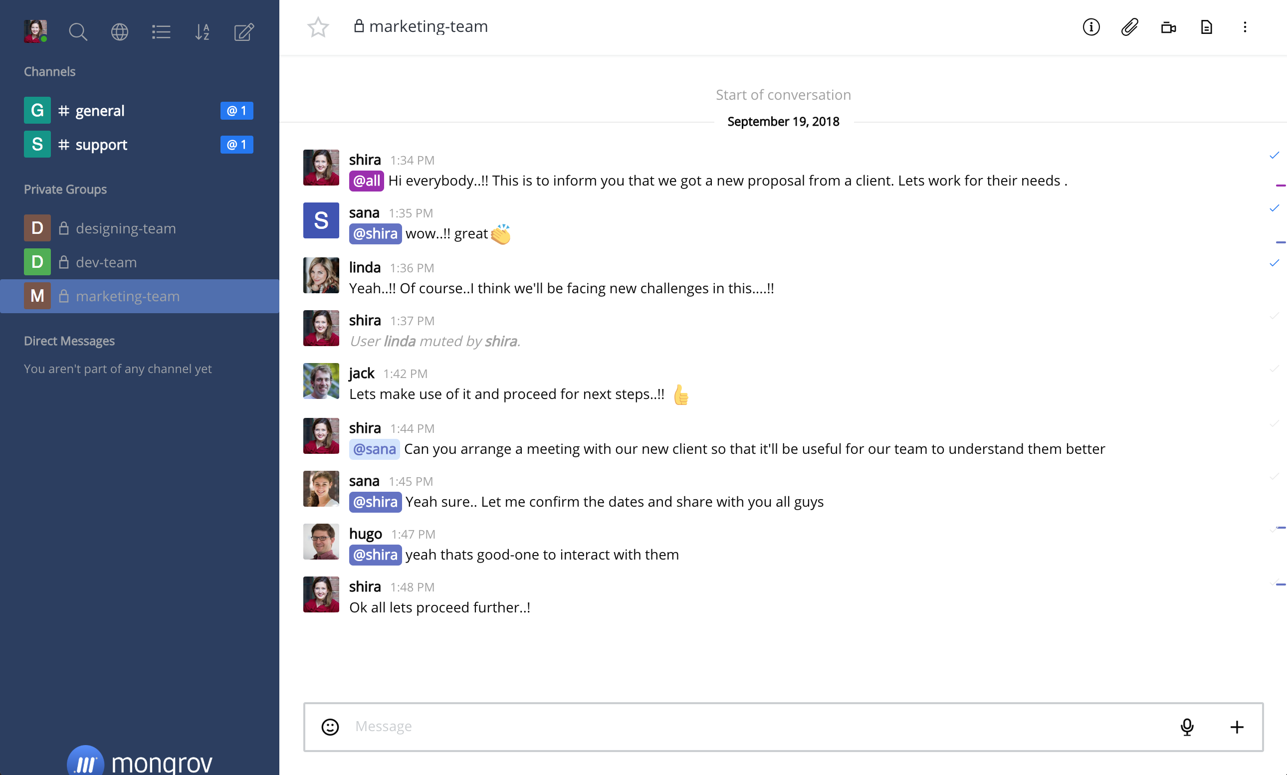Image resolution: width=1287 pixels, height=775 pixels.
Task: Click the create new channel pencil icon
Action: [x=243, y=32]
